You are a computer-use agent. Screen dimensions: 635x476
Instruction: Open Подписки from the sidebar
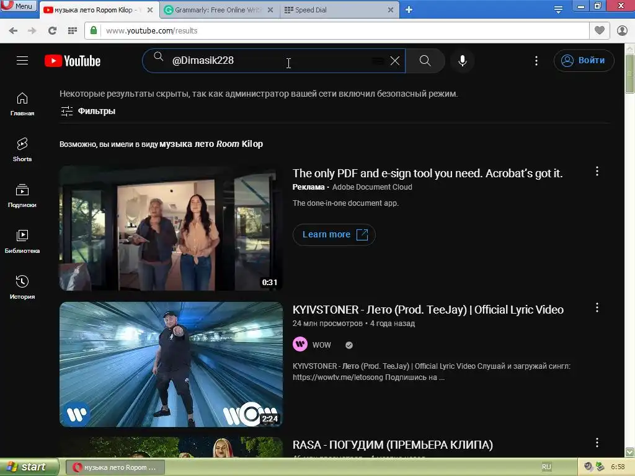click(x=22, y=196)
